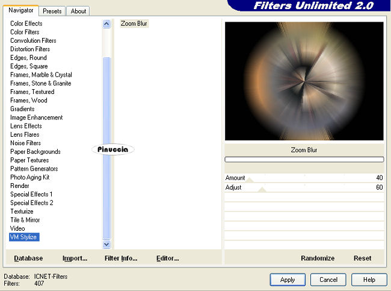Select the Pattern Generators category
The image size is (391, 291).
tap(34, 169)
